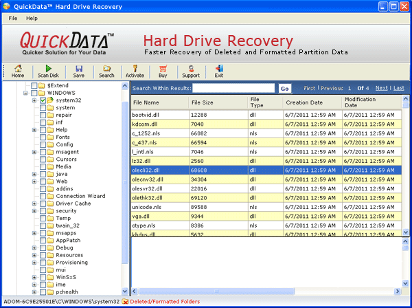Screen dimensions: 412x308
Task: Click the WINDOWS folder icon
Action: [x=41, y=93]
